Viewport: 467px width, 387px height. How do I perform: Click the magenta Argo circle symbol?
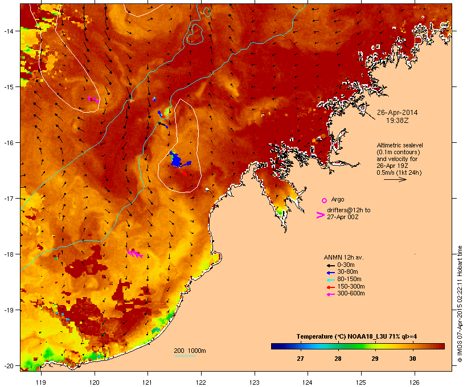click(x=325, y=200)
